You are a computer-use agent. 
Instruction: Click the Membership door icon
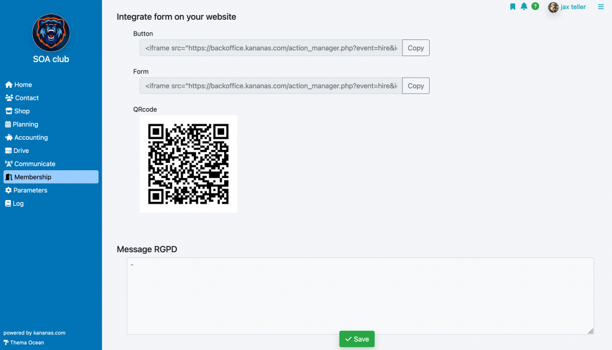(8, 177)
